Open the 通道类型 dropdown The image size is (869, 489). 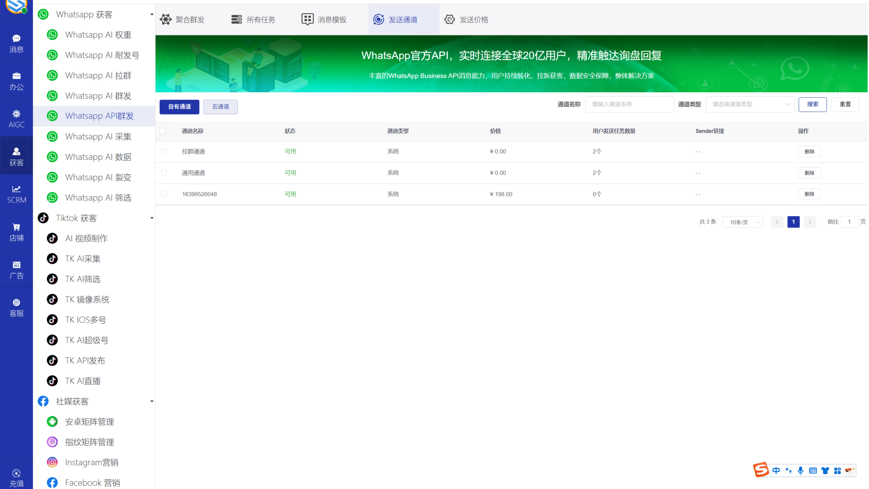pyautogui.click(x=749, y=104)
